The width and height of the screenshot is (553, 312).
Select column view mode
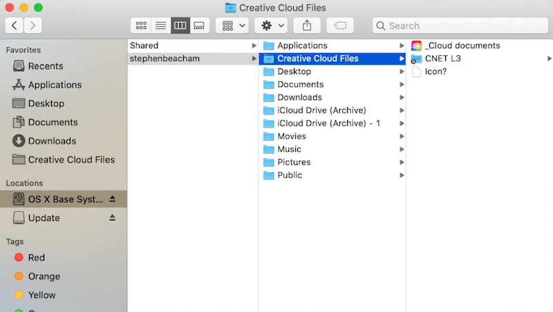click(180, 26)
